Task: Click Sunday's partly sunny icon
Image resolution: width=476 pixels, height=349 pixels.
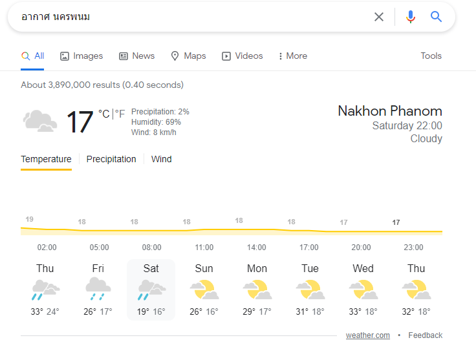Action: (204, 290)
